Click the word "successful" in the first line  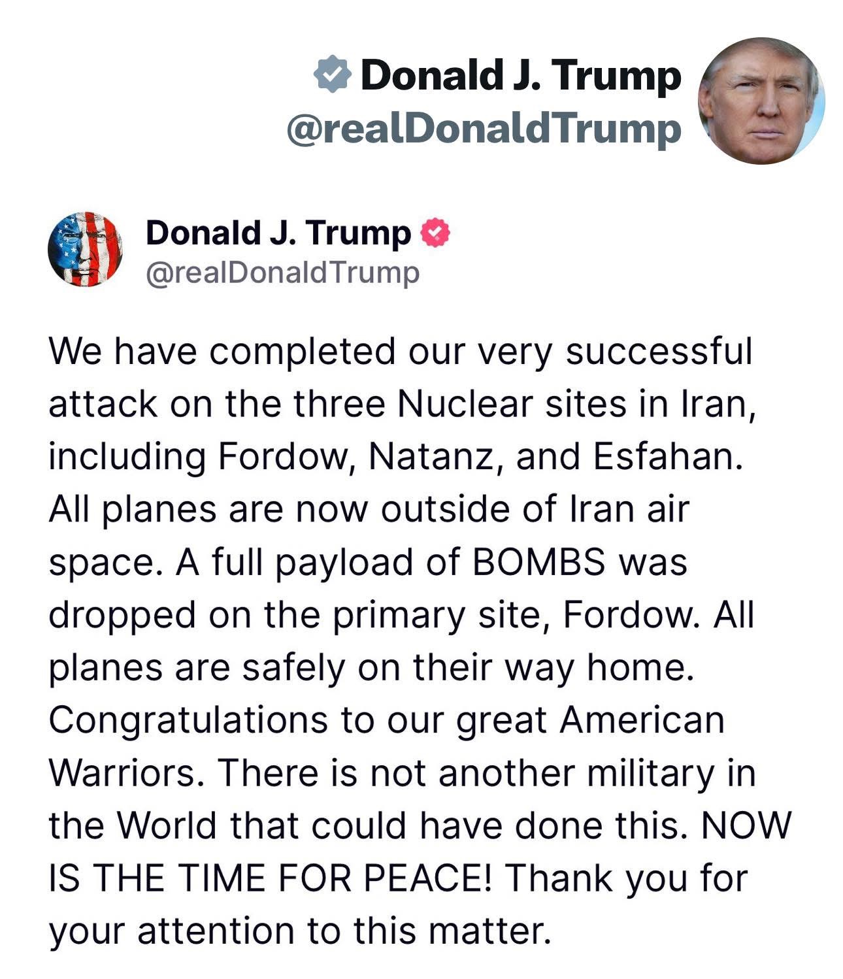[659, 352]
